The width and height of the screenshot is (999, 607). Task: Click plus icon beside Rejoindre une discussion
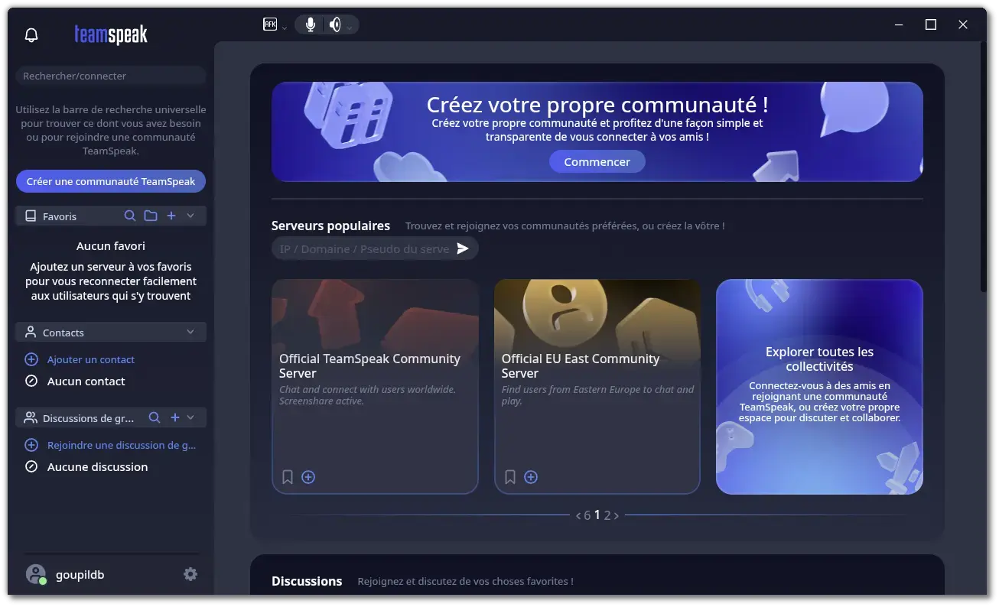pyautogui.click(x=31, y=445)
